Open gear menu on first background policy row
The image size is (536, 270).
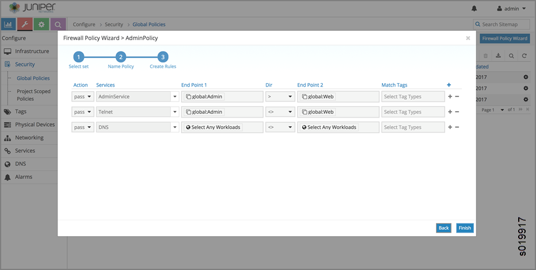(x=526, y=77)
